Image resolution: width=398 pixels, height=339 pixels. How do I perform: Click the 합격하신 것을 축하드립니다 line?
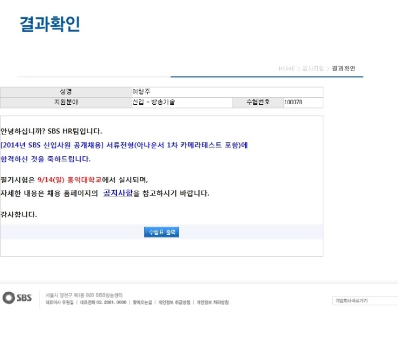(x=45, y=159)
